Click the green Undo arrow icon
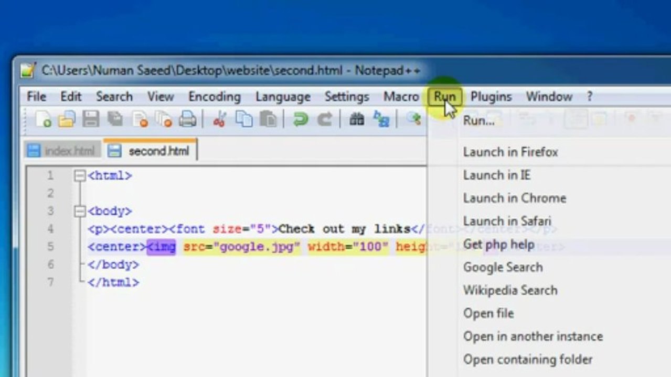Image resolution: width=671 pixels, height=377 pixels. click(301, 119)
